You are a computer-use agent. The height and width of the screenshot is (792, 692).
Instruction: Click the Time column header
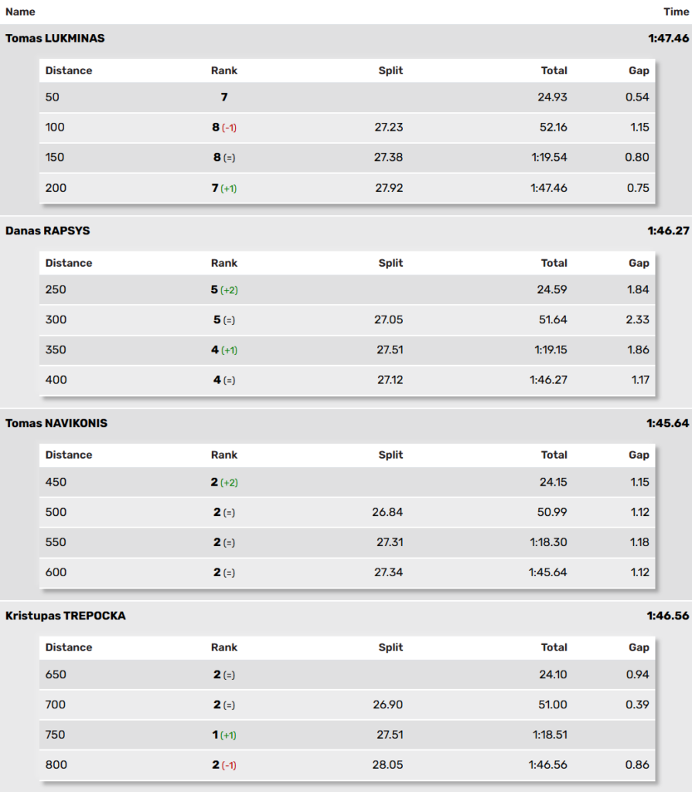tap(676, 12)
